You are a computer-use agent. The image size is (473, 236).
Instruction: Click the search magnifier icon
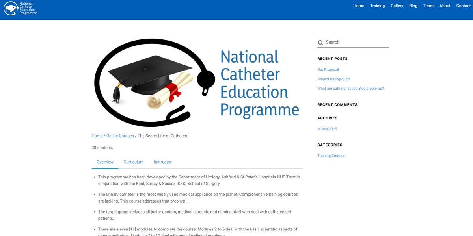[x=320, y=43]
